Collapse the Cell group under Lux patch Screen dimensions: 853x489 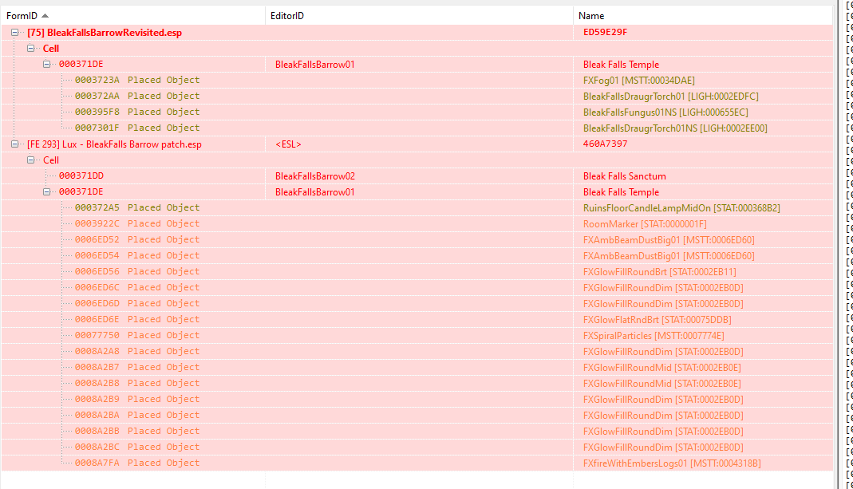[30, 160]
